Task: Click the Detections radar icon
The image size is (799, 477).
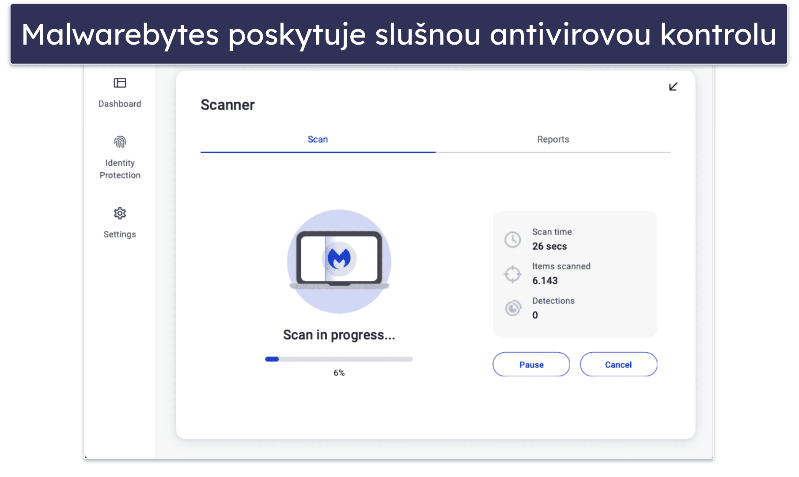Action: coord(513,308)
